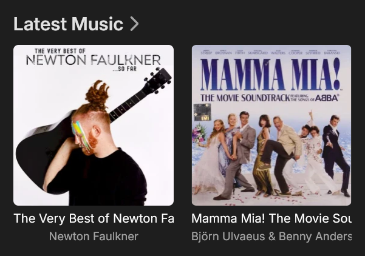Click the NEWTON FAULKNER lettering on the cover

(x=94, y=60)
